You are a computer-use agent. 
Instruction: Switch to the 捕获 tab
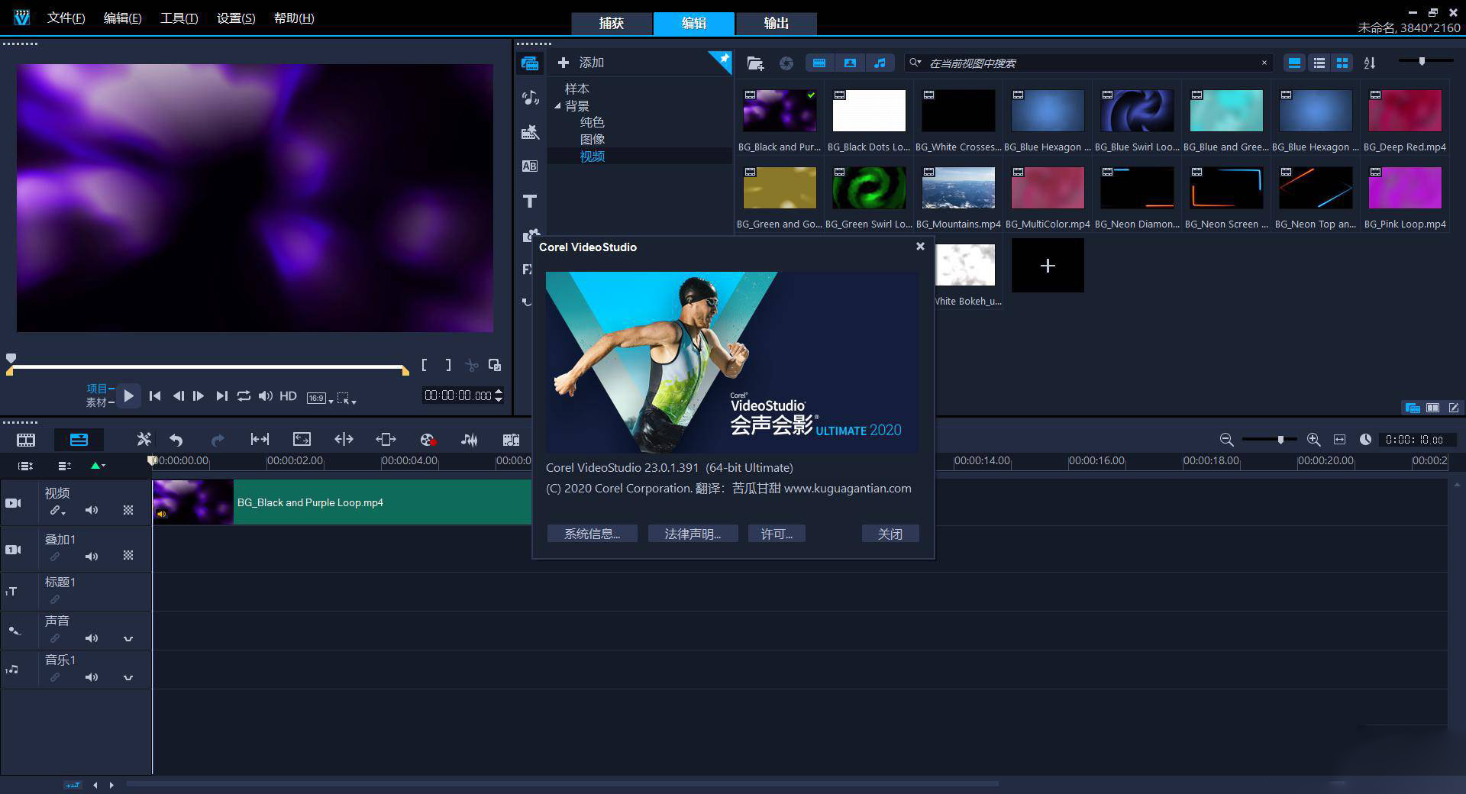click(612, 24)
